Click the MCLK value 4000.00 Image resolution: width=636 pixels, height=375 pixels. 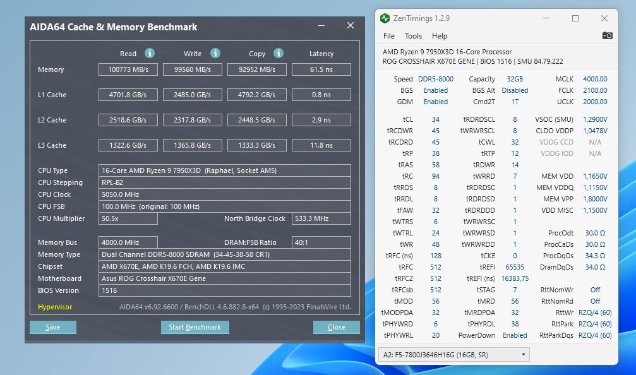pyautogui.click(x=595, y=79)
